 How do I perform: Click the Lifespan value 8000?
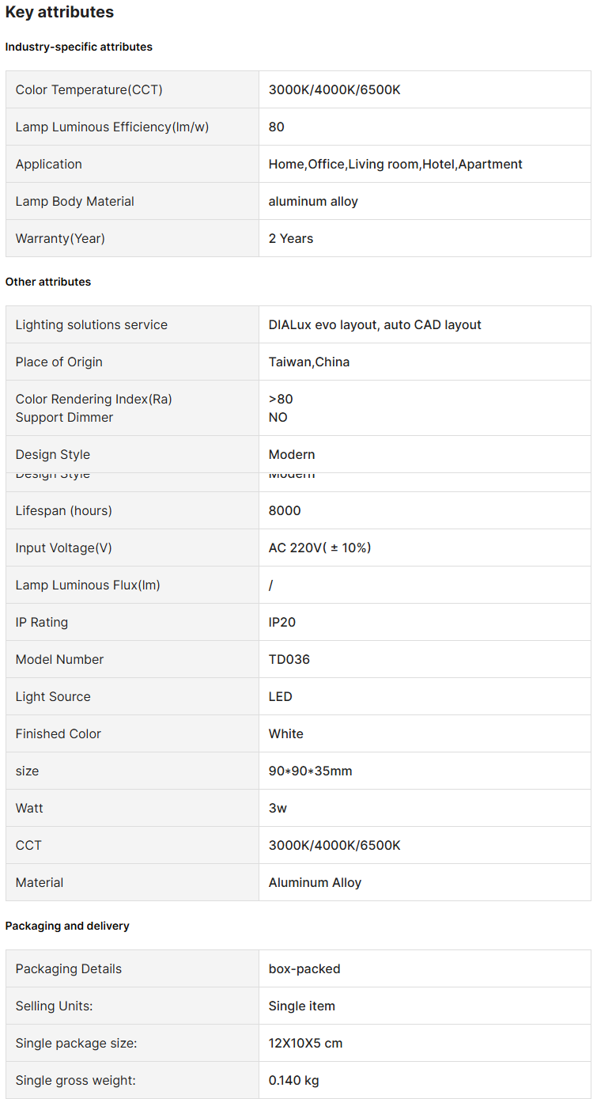pos(285,511)
